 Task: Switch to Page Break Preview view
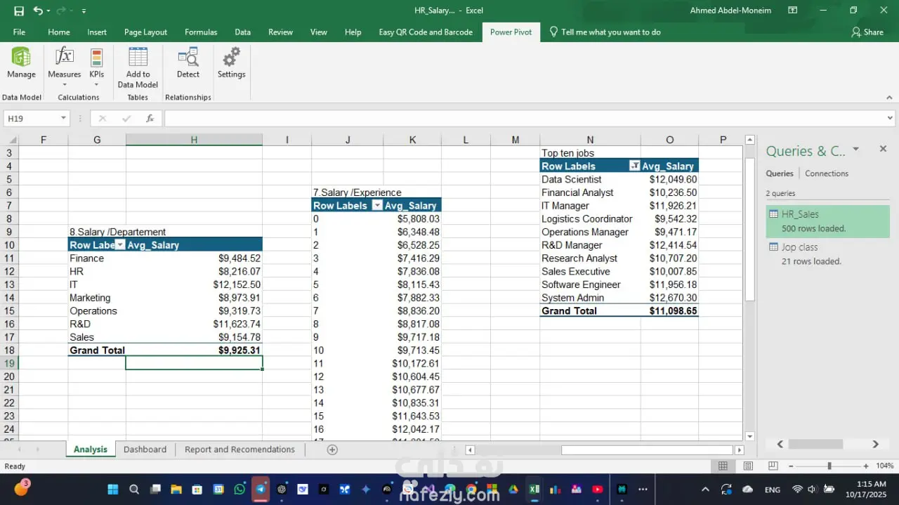pyautogui.click(x=773, y=466)
